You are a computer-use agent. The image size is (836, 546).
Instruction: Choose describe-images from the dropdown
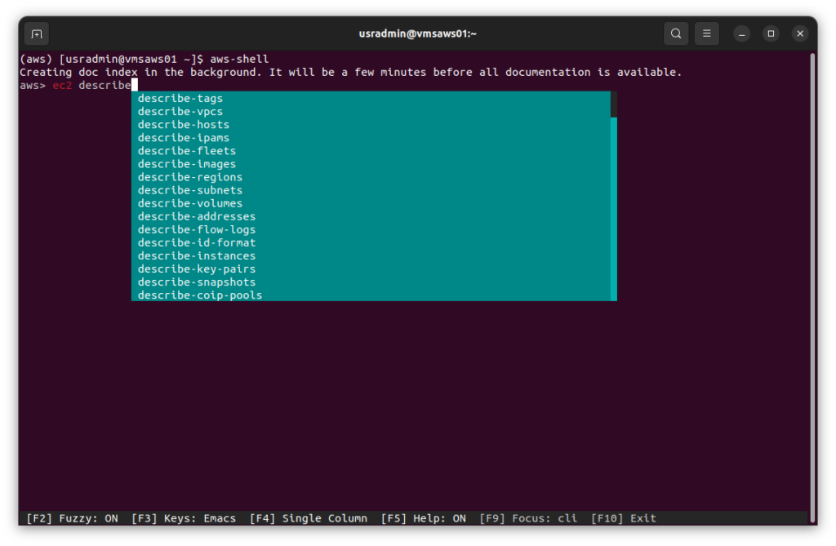coord(186,163)
